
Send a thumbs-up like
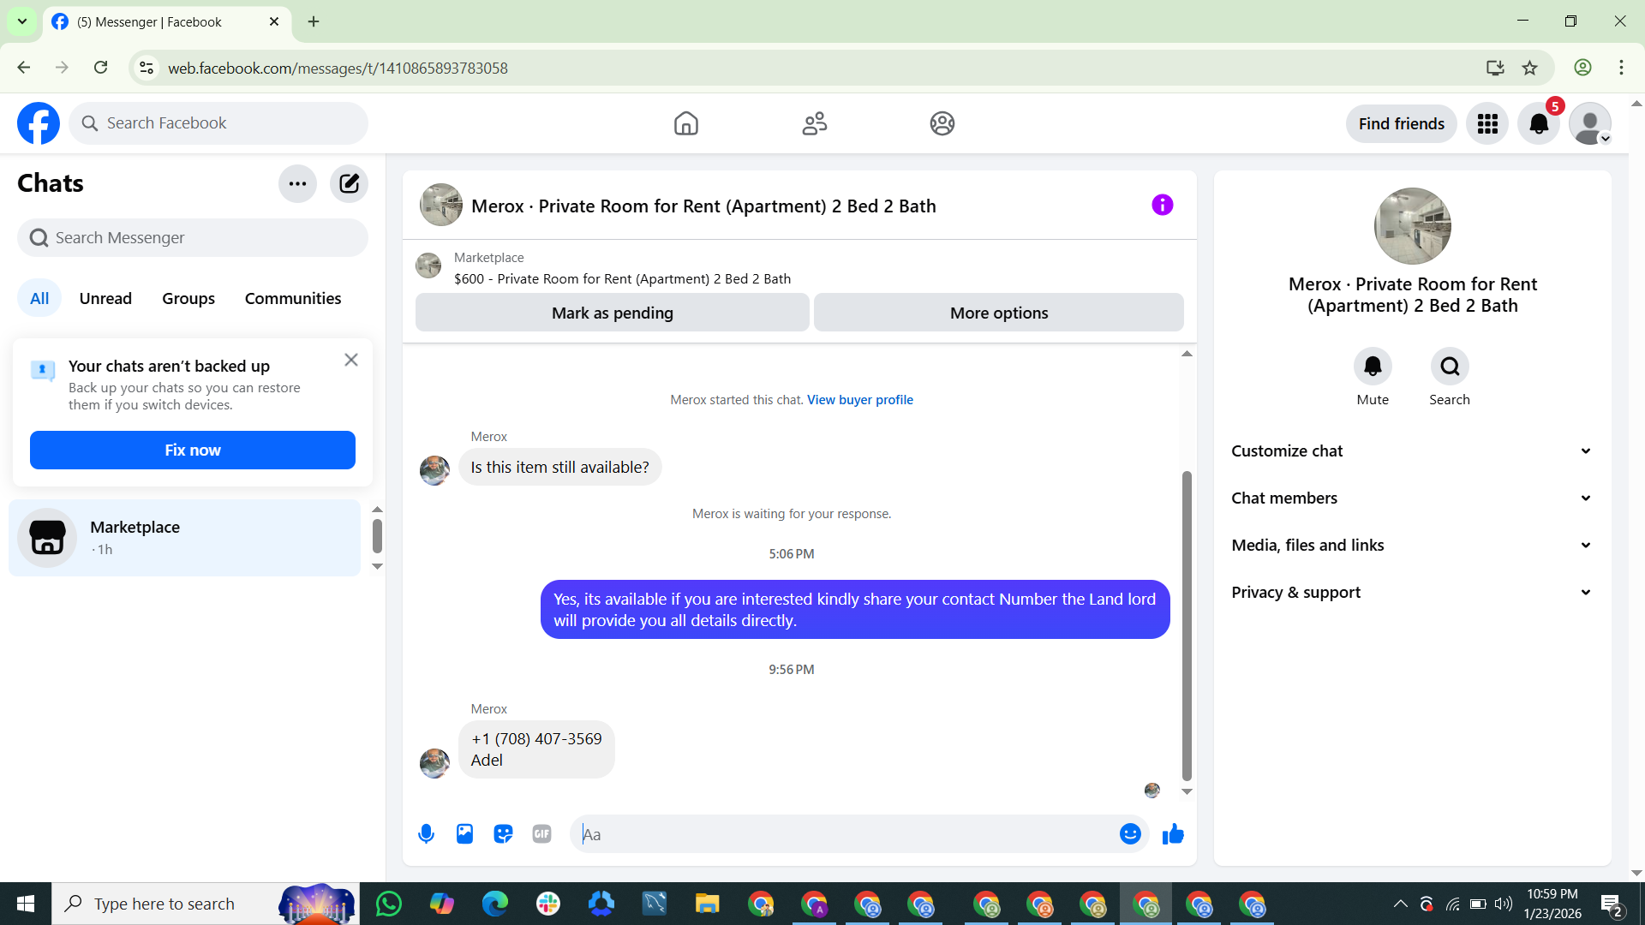tap(1173, 833)
